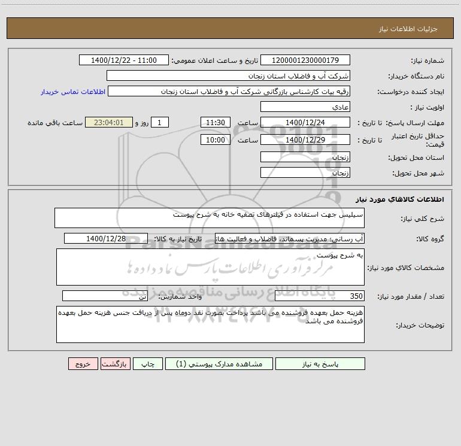This screenshot has height=446, width=461.
Task: Click label تاریخ نیاز به کالا
Action: coord(178,239)
